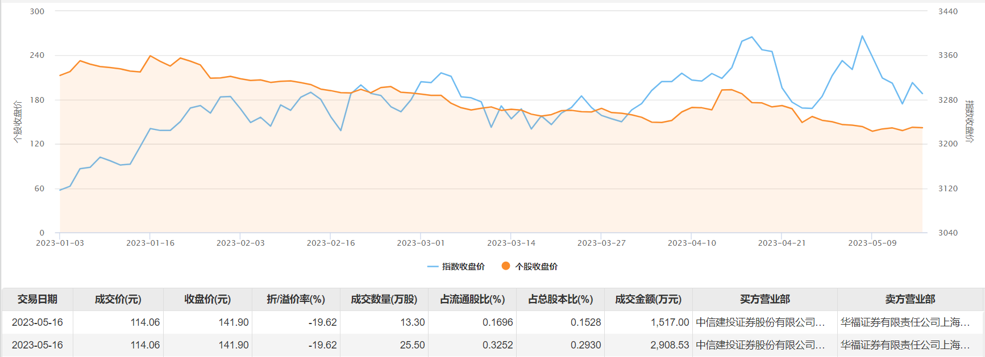Viewport: 985px width, 357px height.
Task: Open buyer 中信建投证券 in the 1,517.00 row
Action: click(x=760, y=322)
